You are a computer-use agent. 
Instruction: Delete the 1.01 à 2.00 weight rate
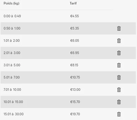pyautogui.click(x=119, y=41)
